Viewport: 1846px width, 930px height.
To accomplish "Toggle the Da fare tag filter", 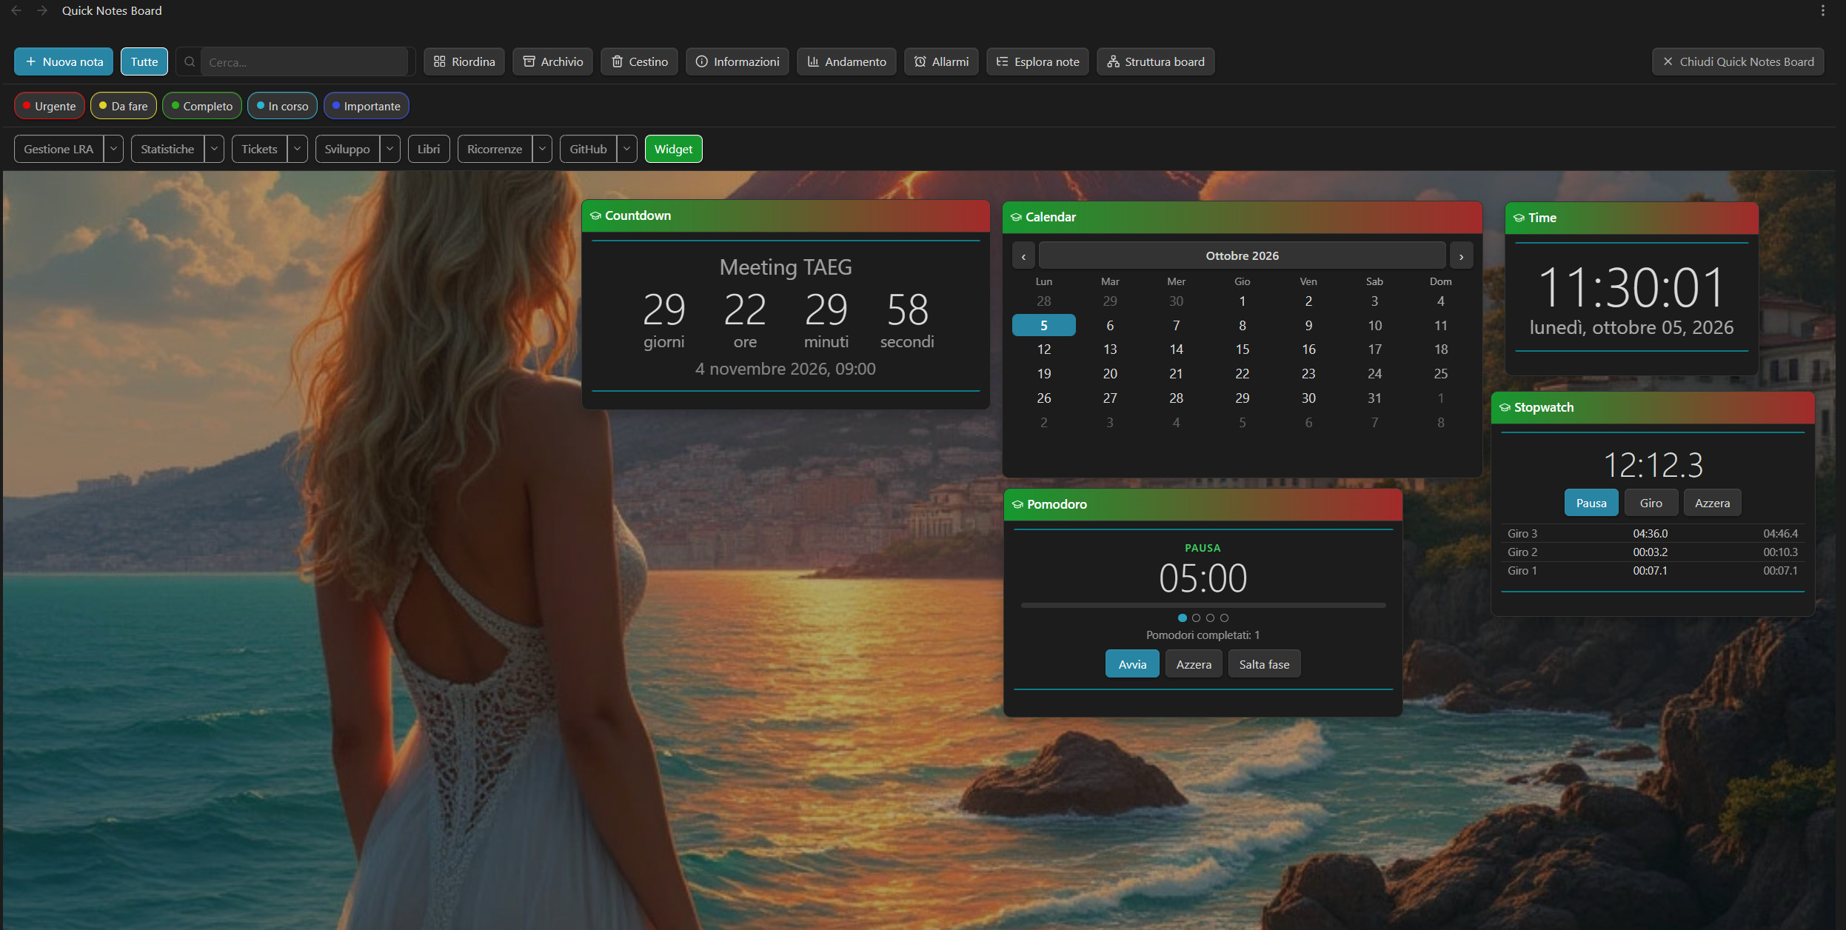I will pos(124,106).
